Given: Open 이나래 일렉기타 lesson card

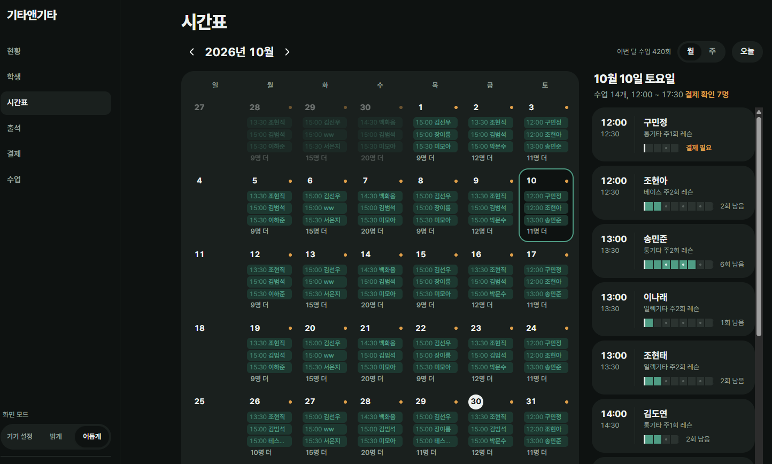Looking at the screenshot, I should (673, 309).
